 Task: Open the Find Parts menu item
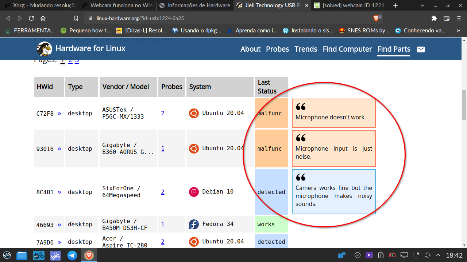click(394, 49)
